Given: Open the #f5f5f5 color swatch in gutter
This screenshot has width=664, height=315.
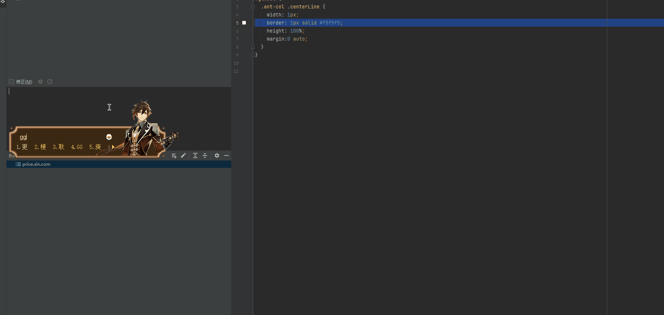Looking at the screenshot, I should point(244,23).
